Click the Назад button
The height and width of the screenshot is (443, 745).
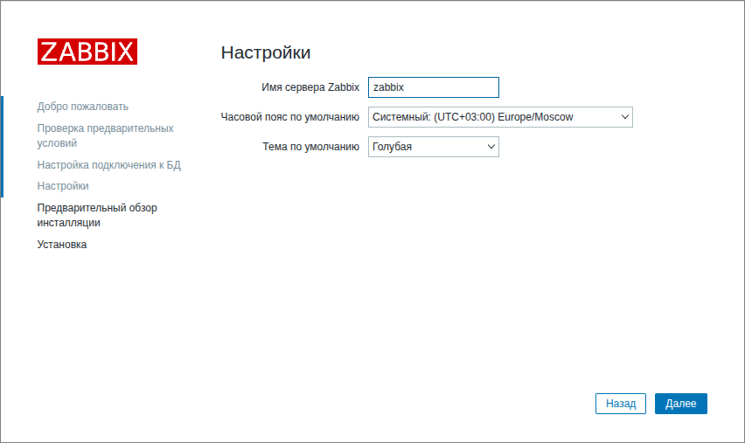[x=621, y=404]
